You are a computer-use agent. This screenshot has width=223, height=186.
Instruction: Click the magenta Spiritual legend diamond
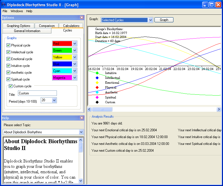coord(97,98)
